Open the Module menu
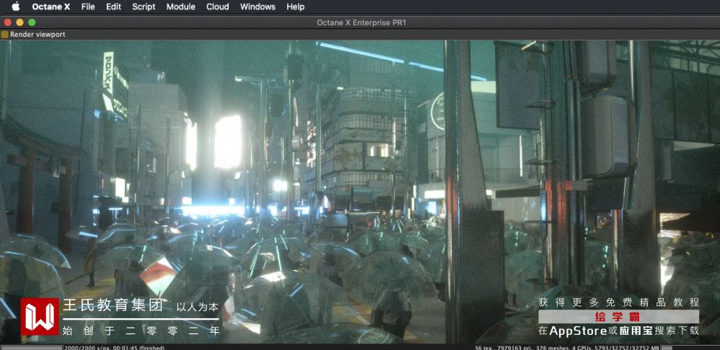The height and width of the screenshot is (350, 720). click(x=181, y=7)
